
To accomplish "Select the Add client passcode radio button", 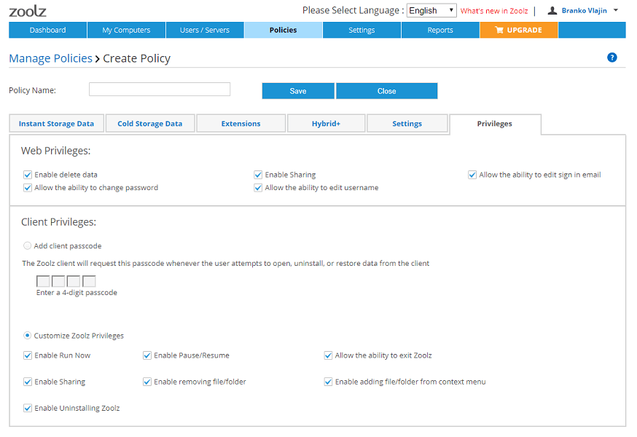I will [27, 245].
